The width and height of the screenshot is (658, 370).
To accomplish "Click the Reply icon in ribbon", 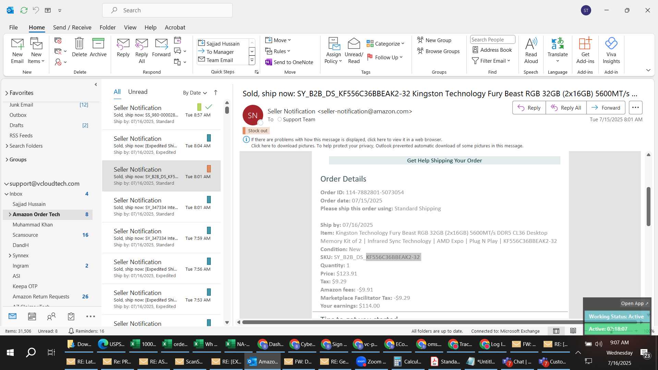I will pyautogui.click(x=123, y=47).
